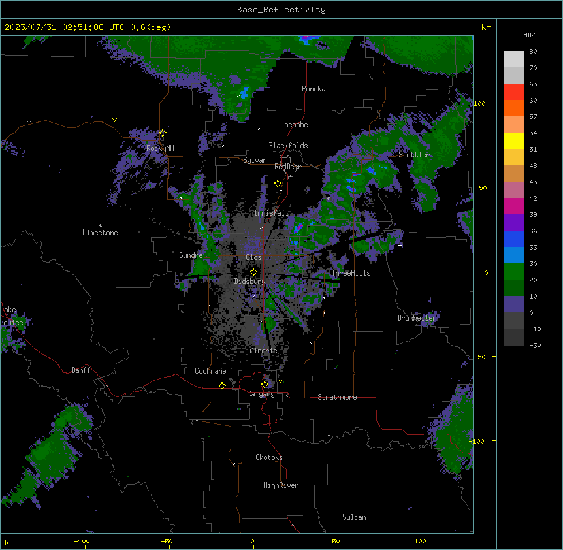Select the blue swatch between 36 and 33
Viewport: 563px width, 550px height.
coord(513,238)
